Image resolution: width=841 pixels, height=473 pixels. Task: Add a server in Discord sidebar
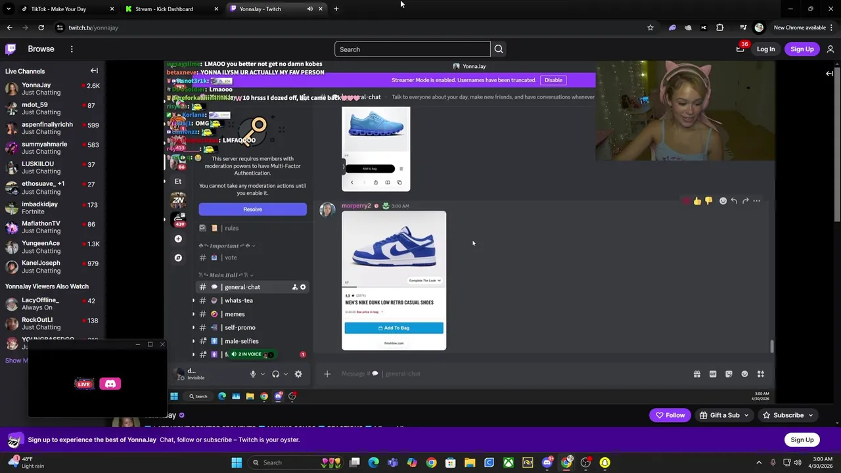[x=178, y=239]
